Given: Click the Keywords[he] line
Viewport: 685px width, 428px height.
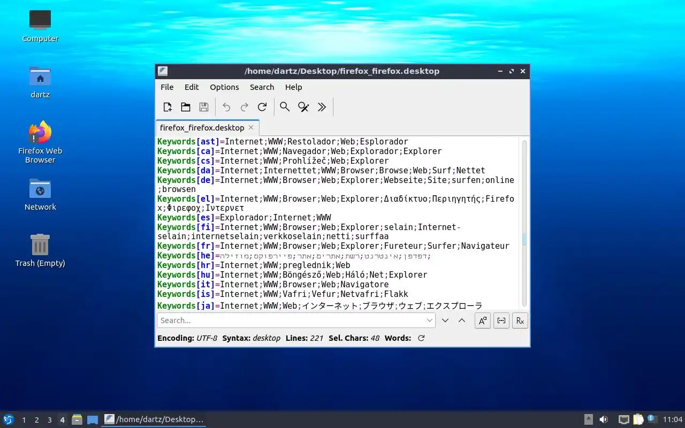Looking at the screenshot, I should (x=294, y=256).
